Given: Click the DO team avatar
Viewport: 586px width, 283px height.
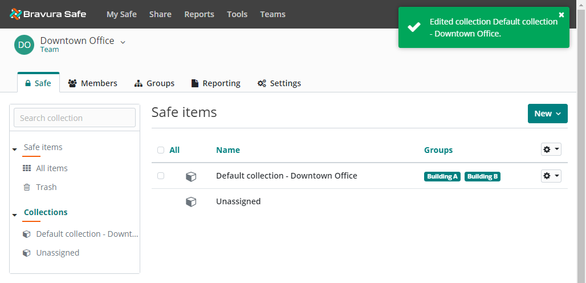Looking at the screenshot, I should point(25,45).
